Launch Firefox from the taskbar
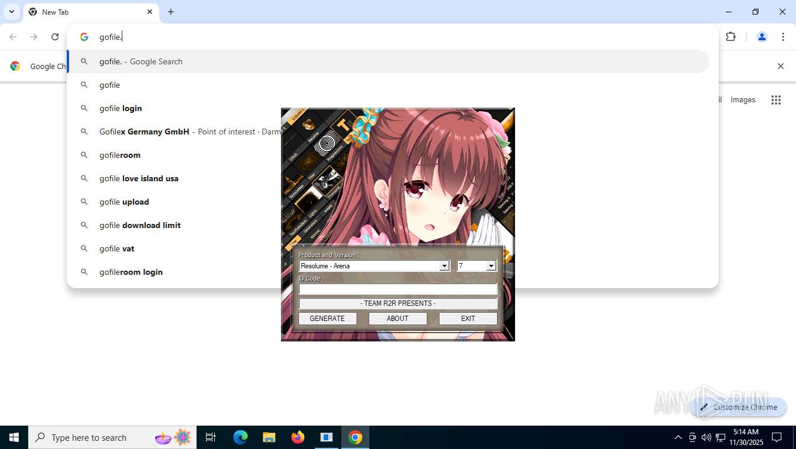The image size is (796, 449). [298, 437]
